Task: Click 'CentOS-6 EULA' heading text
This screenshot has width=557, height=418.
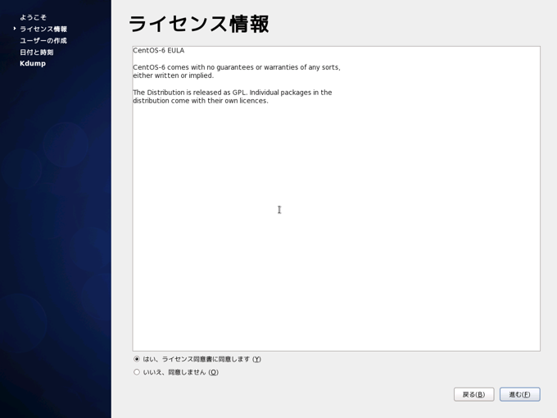Action: (x=158, y=51)
